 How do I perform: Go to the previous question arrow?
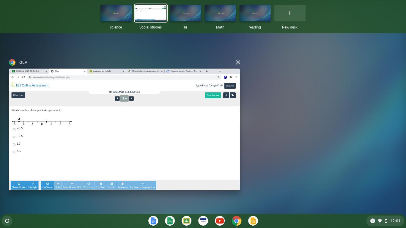point(117,98)
